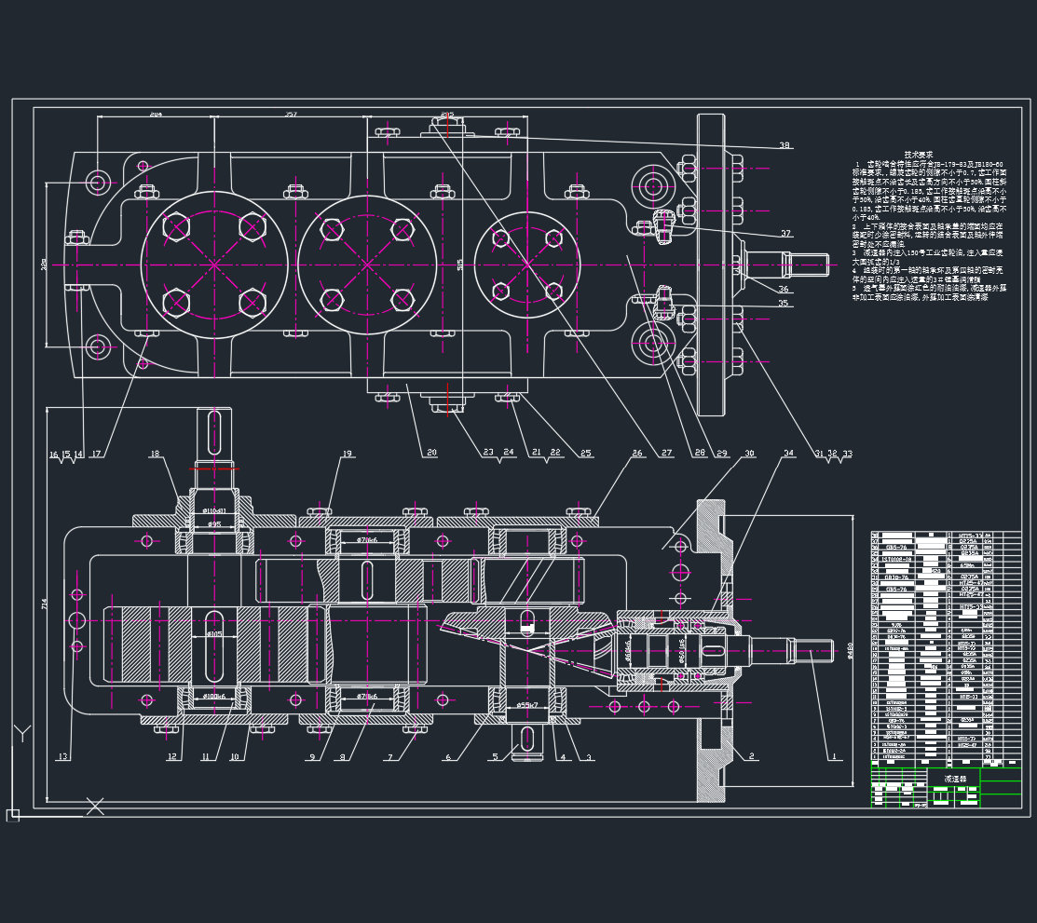Image resolution: width=1037 pixels, height=923 pixels.
Task: Pick part label 30
Action: (749, 454)
